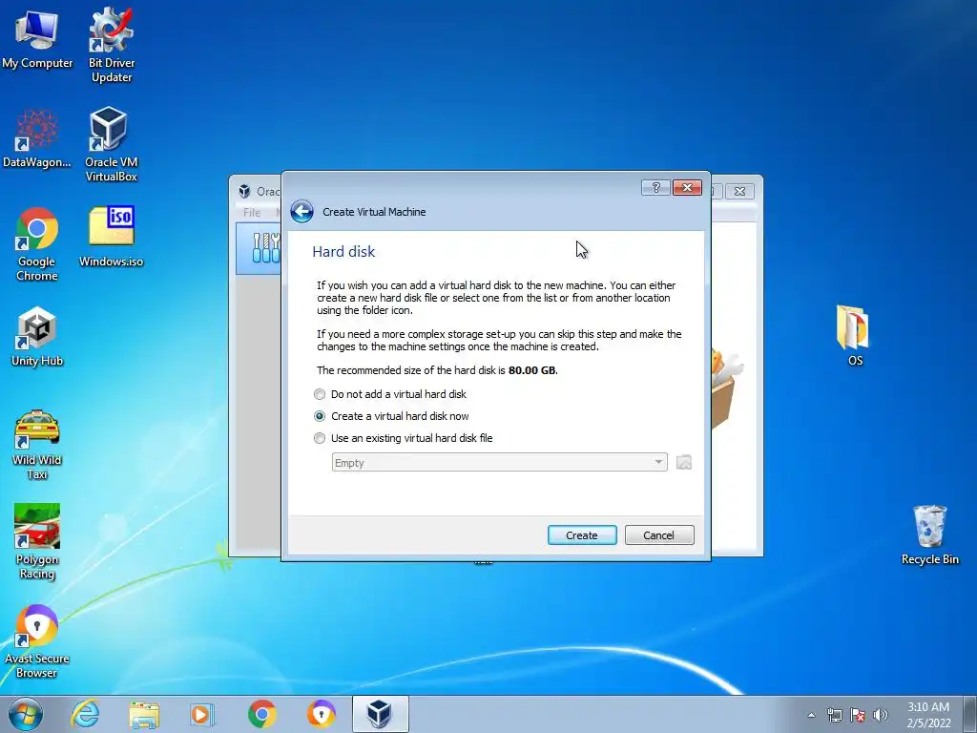Image resolution: width=977 pixels, height=733 pixels.
Task: Show hidden tray icons arrow
Action: pos(811,715)
